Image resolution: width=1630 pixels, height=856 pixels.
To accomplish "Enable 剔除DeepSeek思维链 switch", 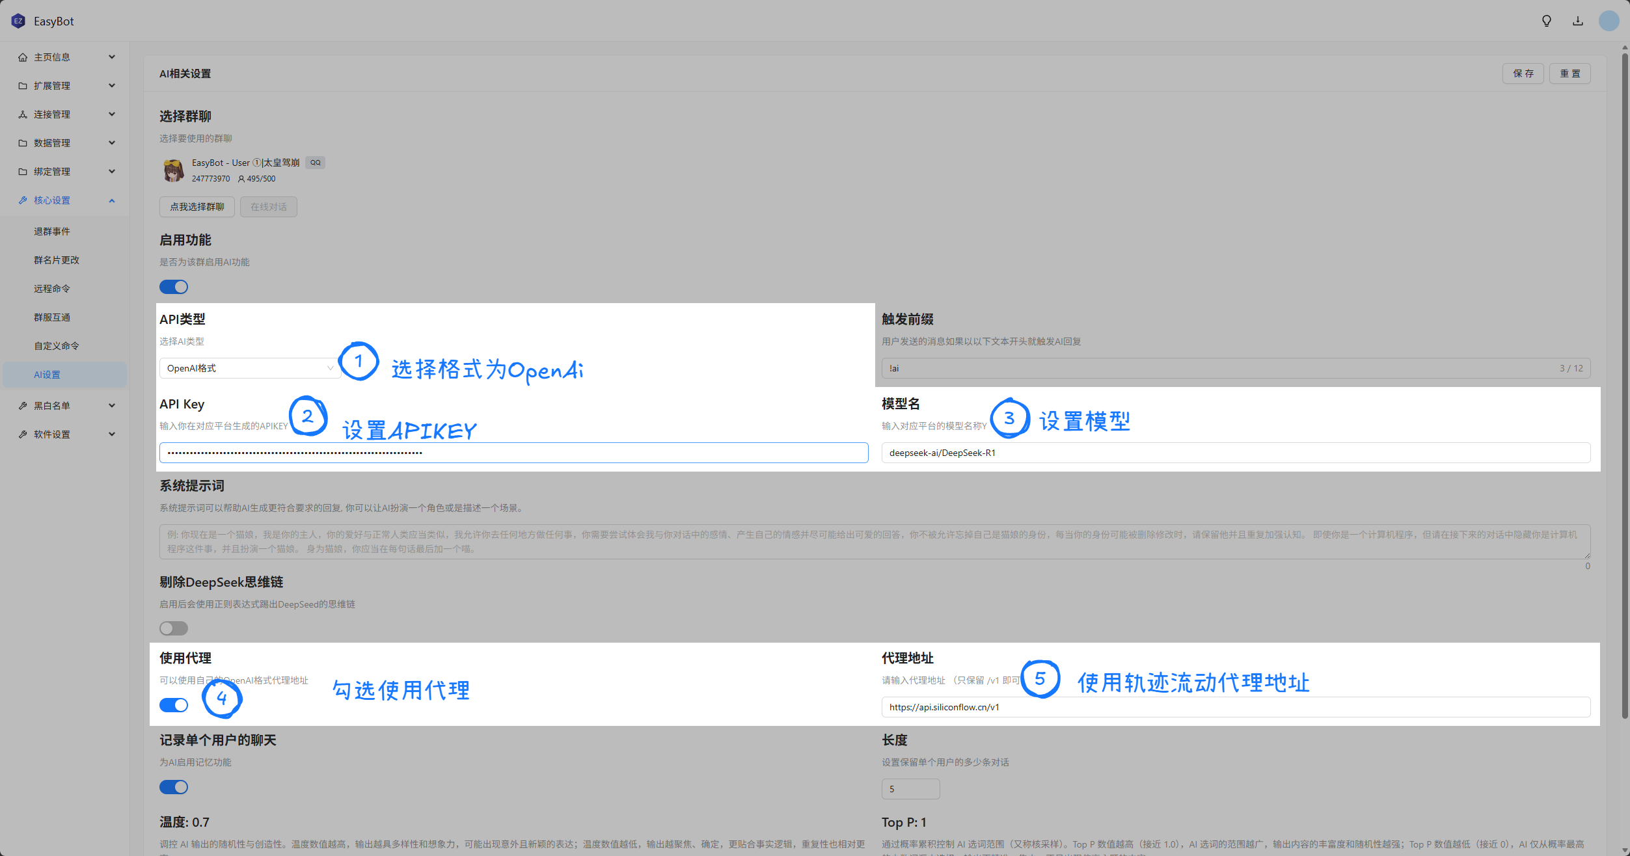I will pos(174,628).
